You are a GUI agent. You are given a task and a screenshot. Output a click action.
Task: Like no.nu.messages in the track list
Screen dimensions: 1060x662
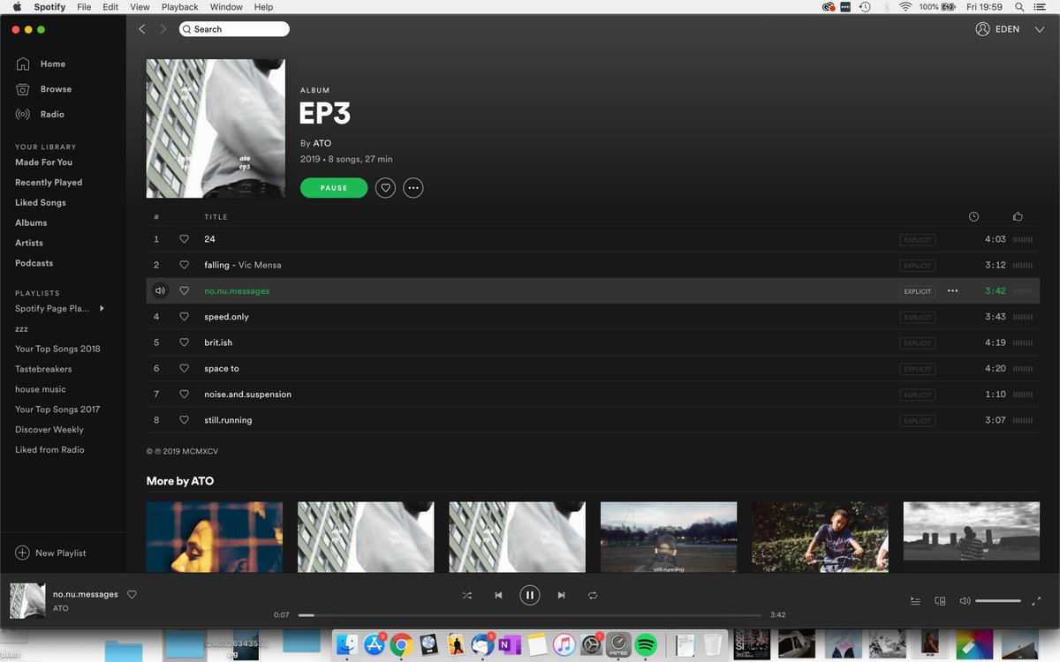185,290
